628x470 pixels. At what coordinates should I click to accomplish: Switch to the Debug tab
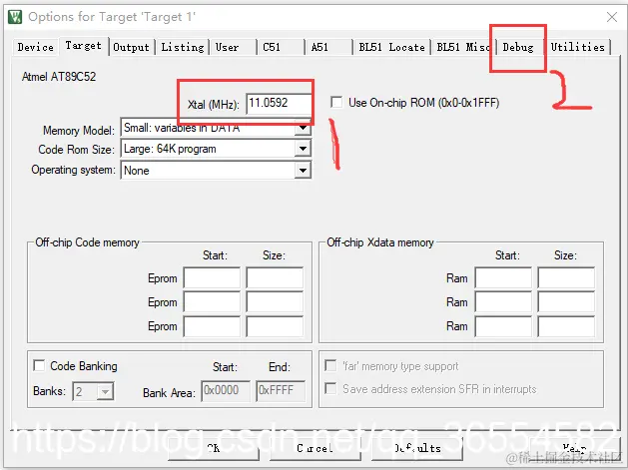tap(518, 47)
